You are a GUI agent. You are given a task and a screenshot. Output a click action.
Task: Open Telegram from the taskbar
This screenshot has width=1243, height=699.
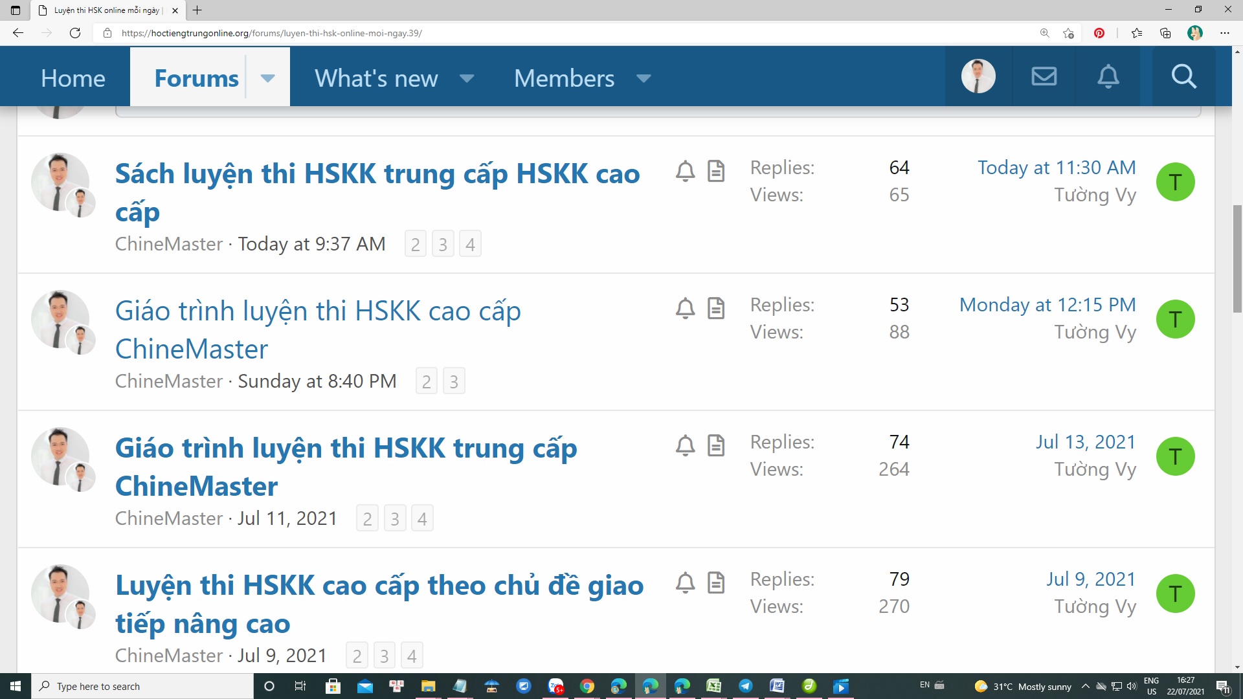click(745, 686)
